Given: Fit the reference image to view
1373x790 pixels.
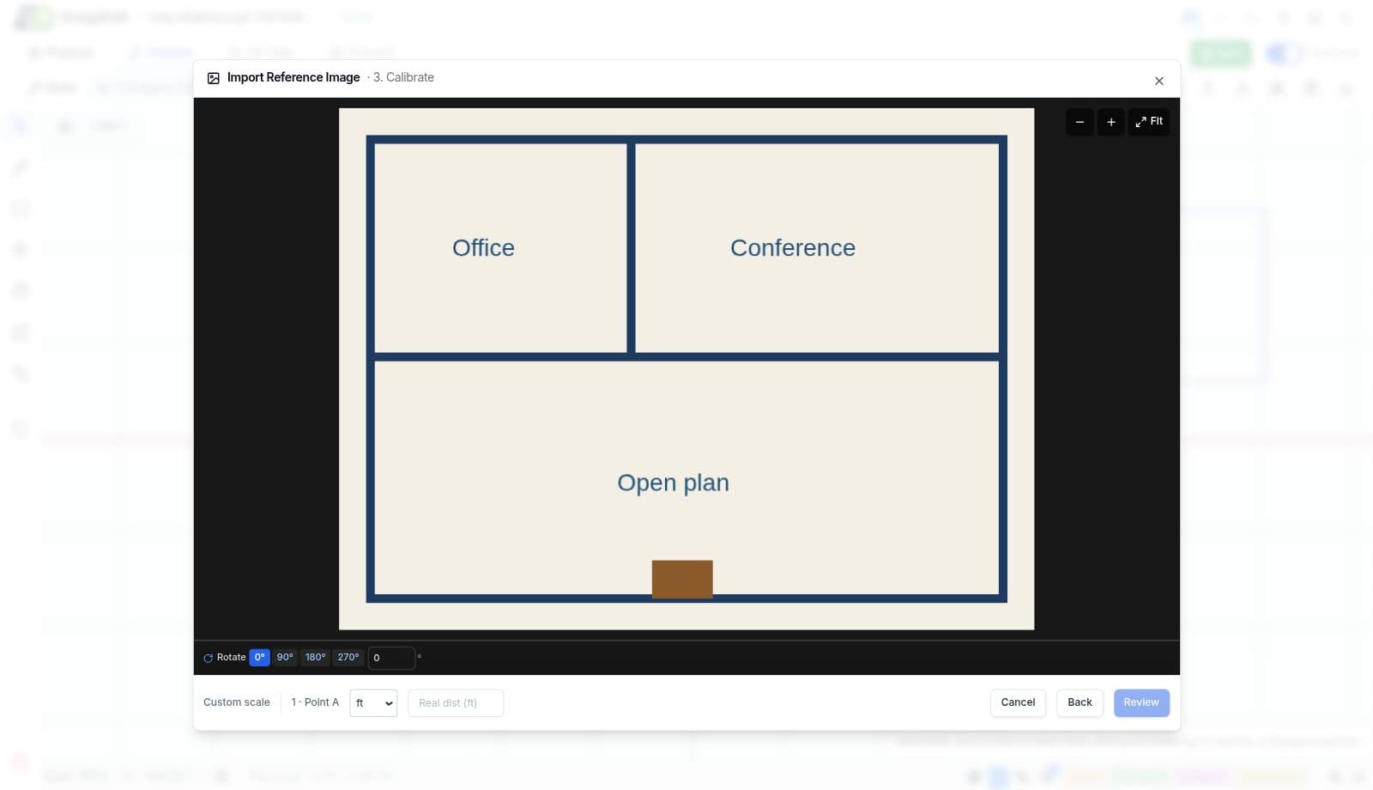Looking at the screenshot, I should [1149, 122].
